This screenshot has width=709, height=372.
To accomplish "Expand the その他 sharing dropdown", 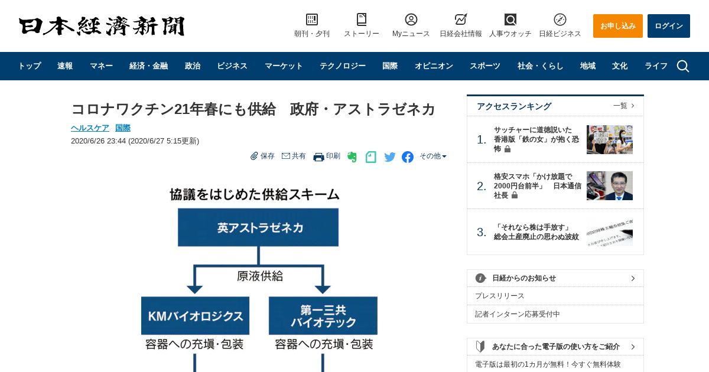I will tap(433, 156).
